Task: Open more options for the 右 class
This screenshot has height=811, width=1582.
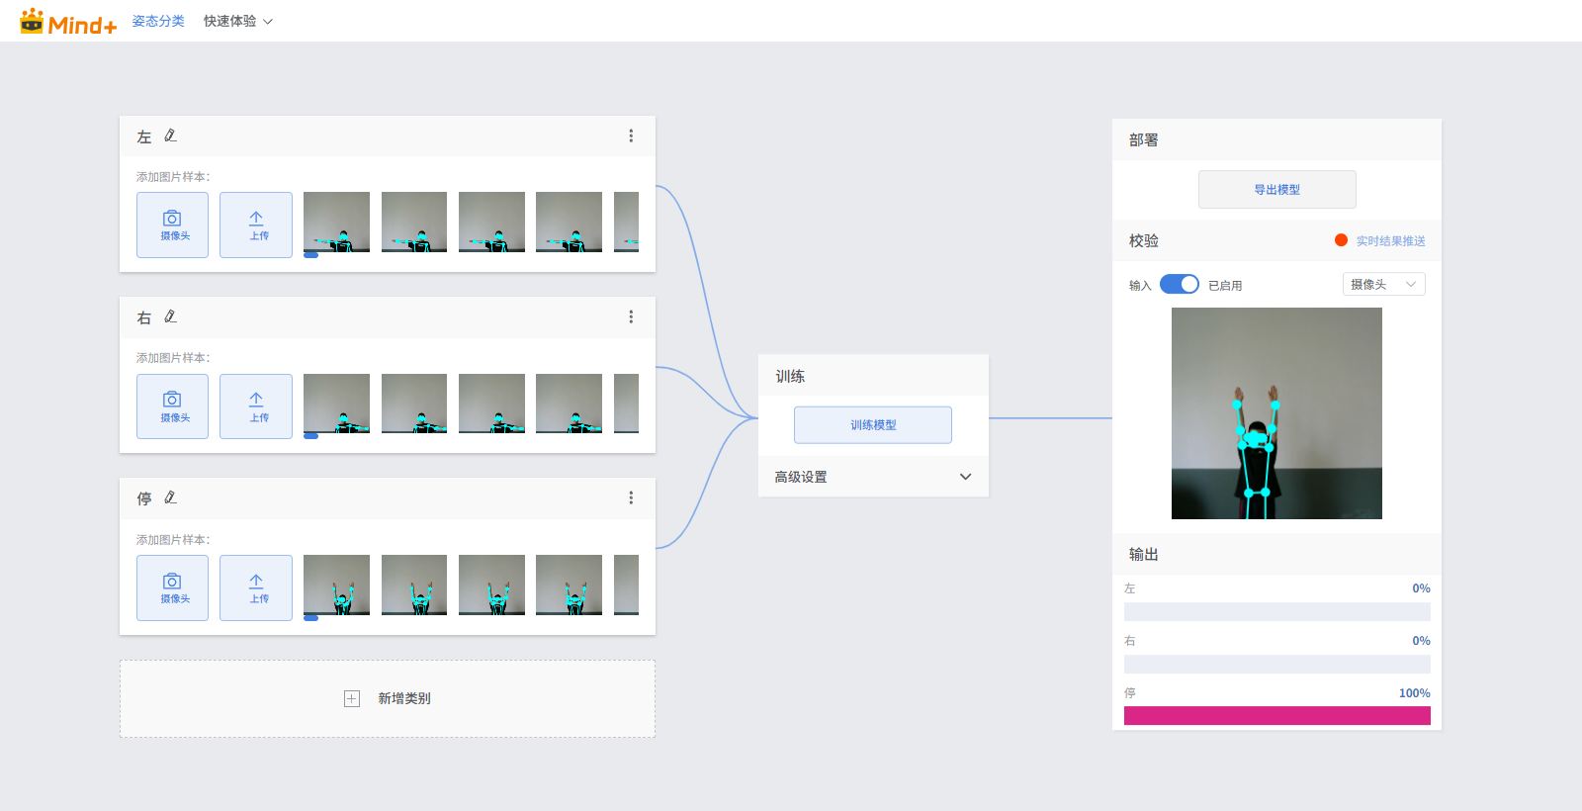Action: click(631, 316)
